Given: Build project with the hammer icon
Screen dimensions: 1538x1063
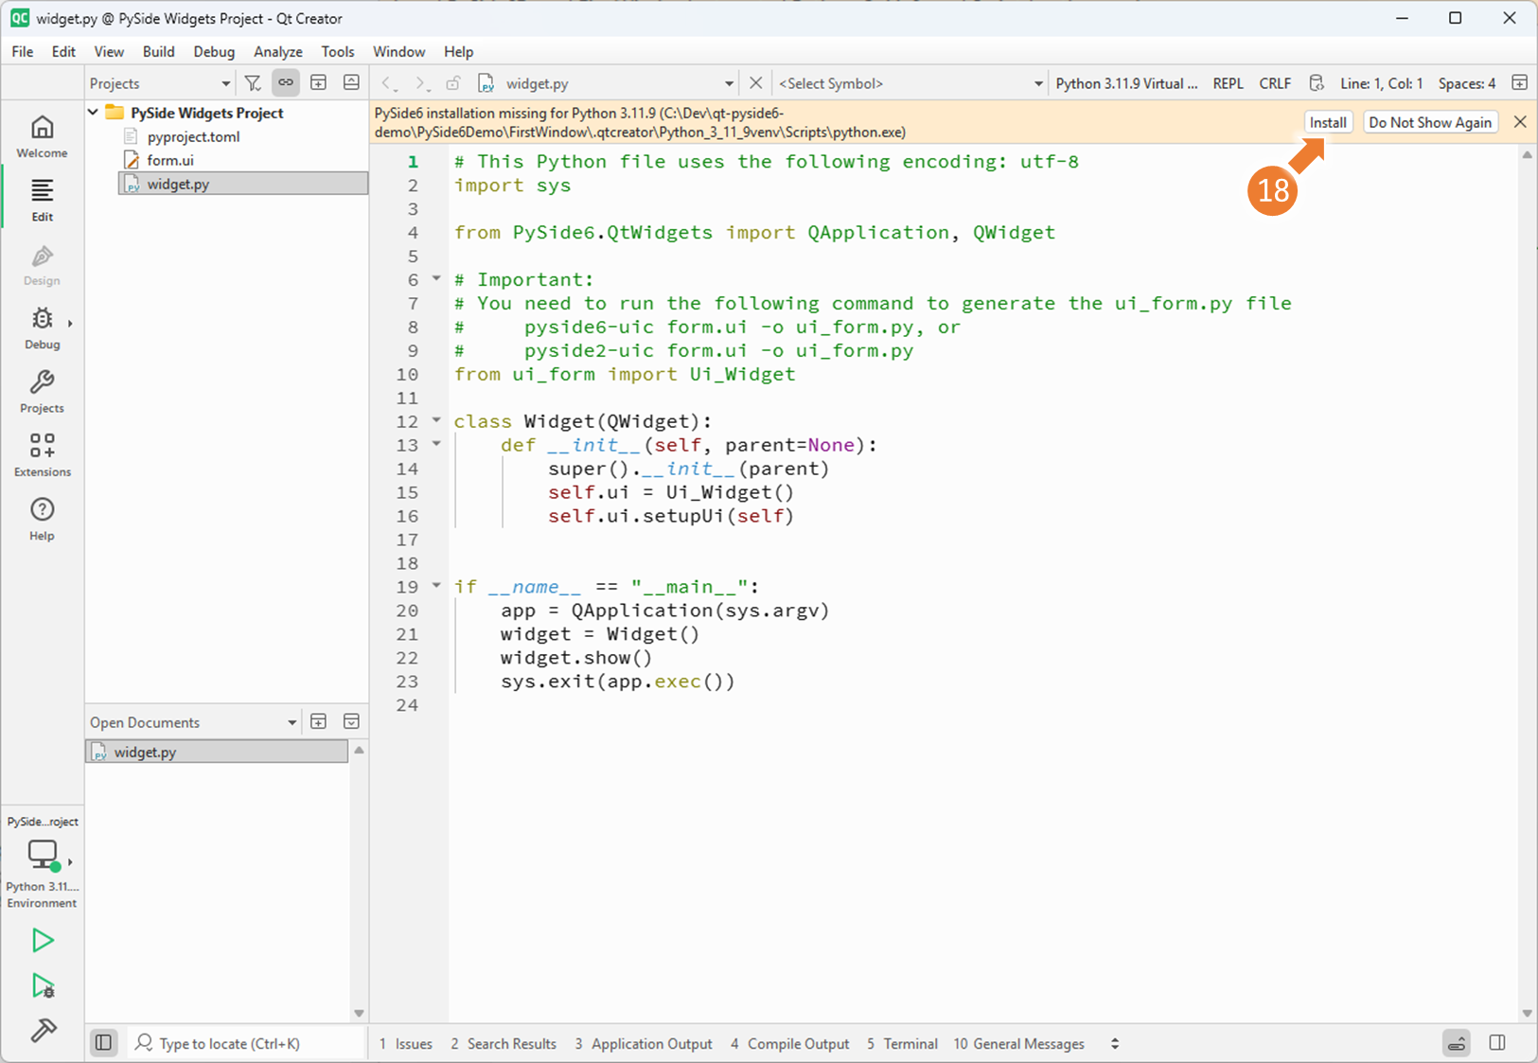Looking at the screenshot, I should click(43, 1030).
